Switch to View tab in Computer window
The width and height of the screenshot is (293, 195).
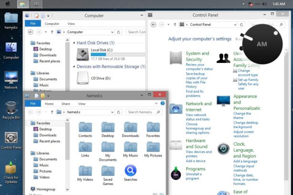pyautogui.click(x=71, y=24)
